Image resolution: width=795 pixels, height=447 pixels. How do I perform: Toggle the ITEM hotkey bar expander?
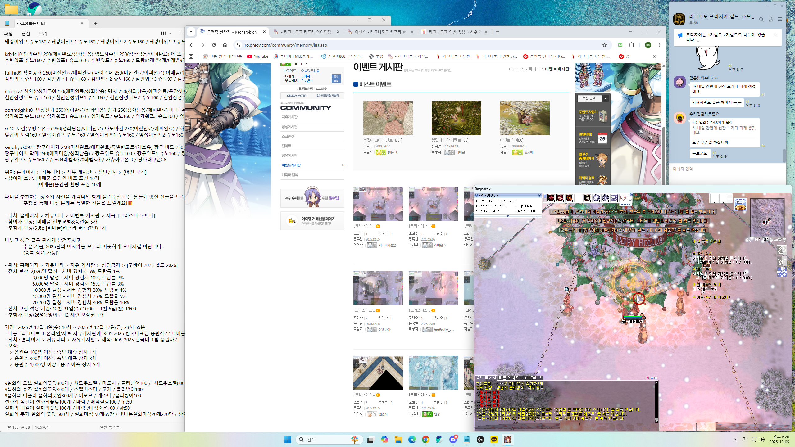pyautogui.click(x=625, y=205)
